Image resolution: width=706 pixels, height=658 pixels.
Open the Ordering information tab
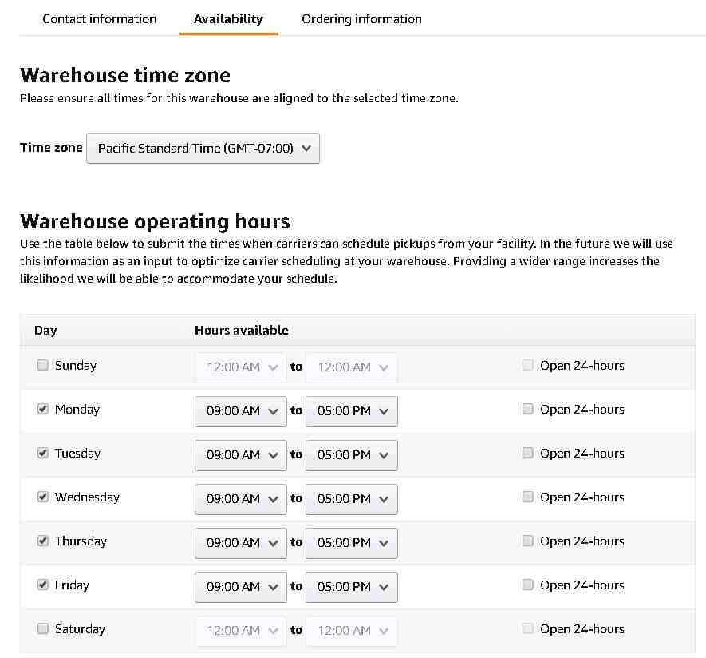361,18
